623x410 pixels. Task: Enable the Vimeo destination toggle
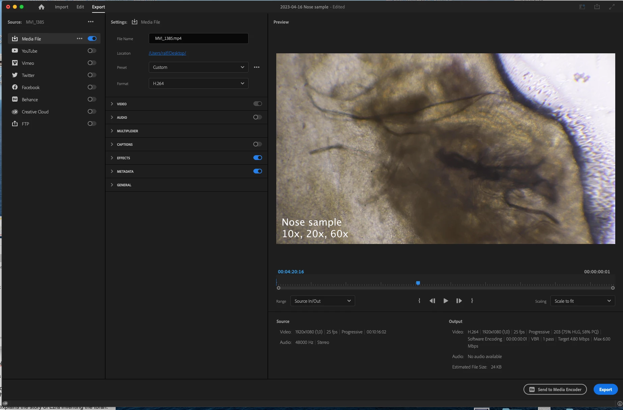click(92, 63)
